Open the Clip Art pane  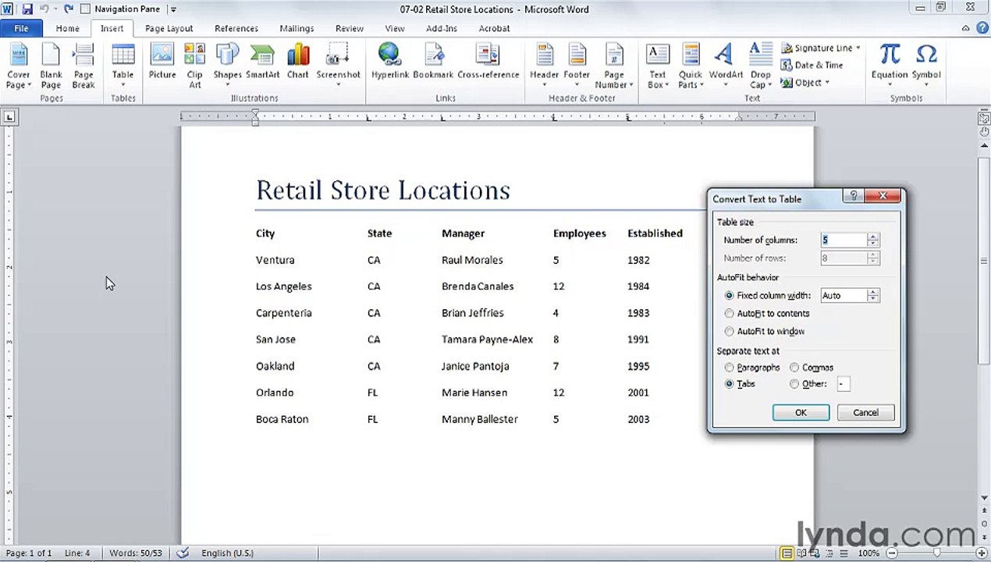pos(194,66)
